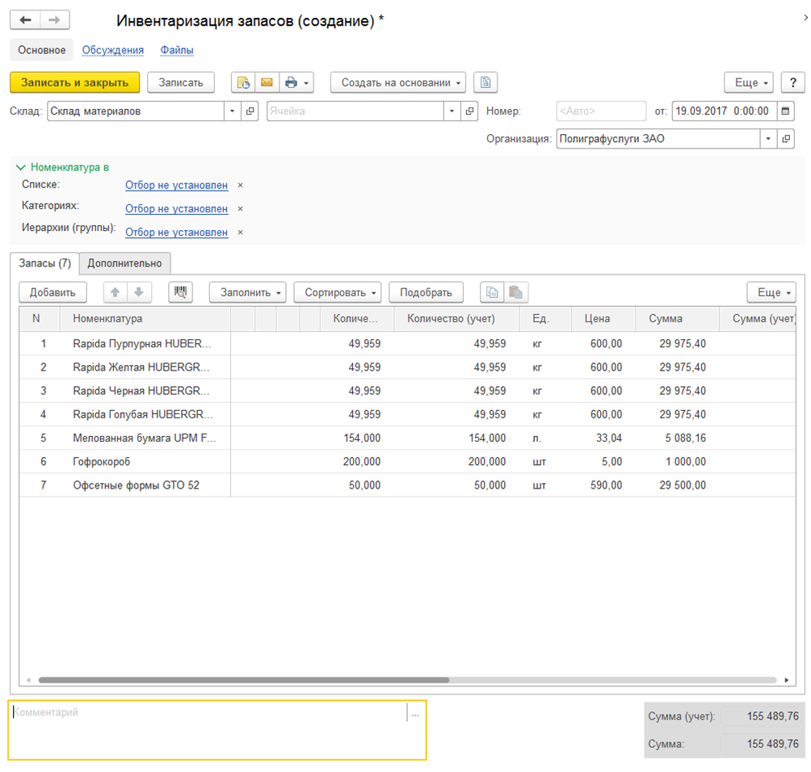Screen dimensions: 811x772
Task: Click the Подобрать button
Action: click(426, 292)
